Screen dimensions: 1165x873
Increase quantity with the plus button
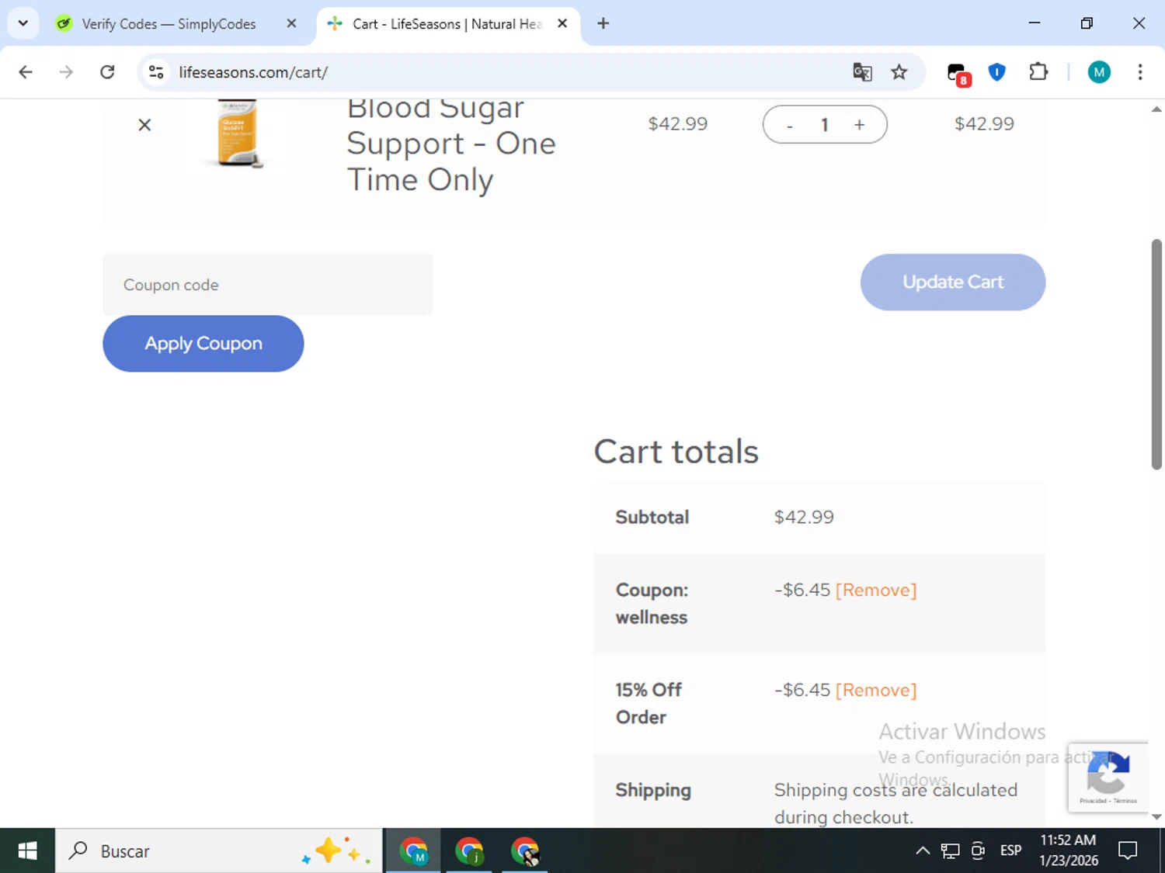pos(860,125)
